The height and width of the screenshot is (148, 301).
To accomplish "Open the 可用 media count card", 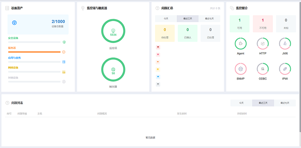I will click(240, 24).
